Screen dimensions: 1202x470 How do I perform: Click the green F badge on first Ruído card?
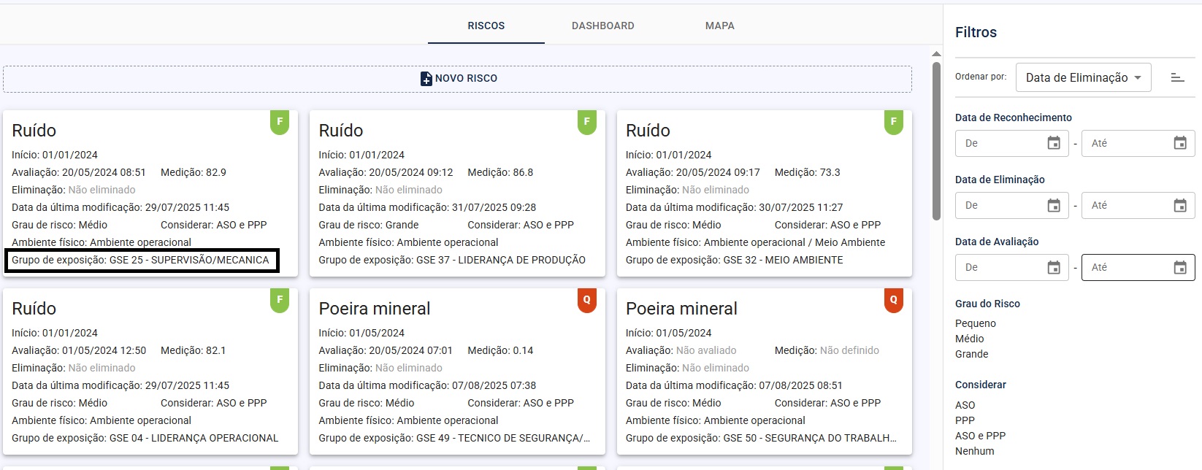tap(280, 122)
